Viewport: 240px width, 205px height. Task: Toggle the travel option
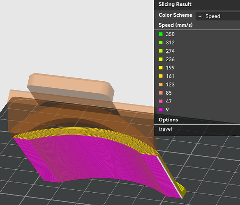(165, 129)
